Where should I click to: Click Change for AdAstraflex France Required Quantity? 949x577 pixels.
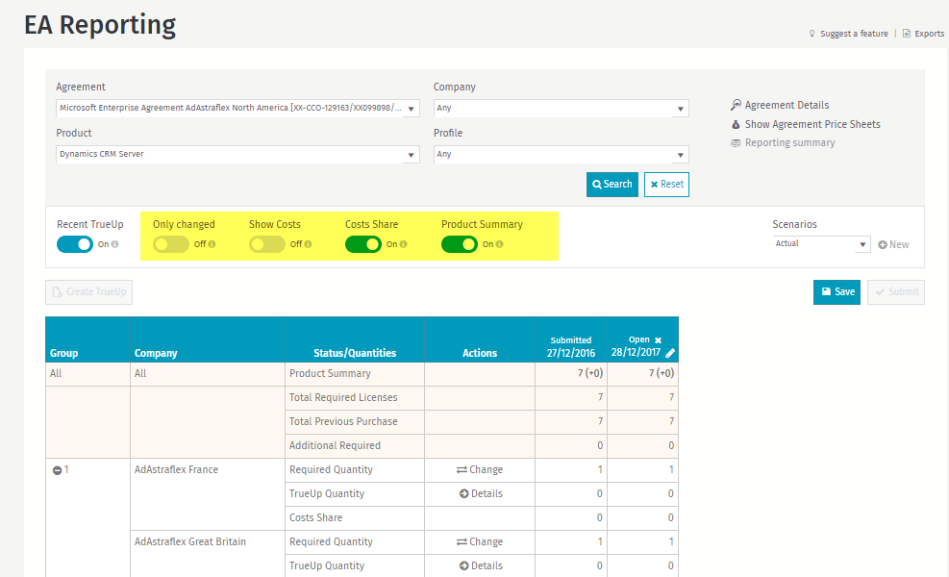point(480,470)
